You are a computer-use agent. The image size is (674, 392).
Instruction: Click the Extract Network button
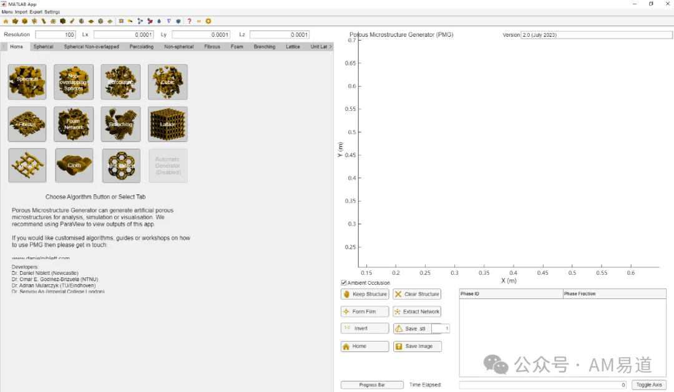click(x=417, y=311)
